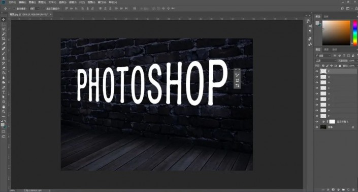The height and width of the screenshot is (192, 358).
Task: Open the layer filter kind dropdown
Action: point(323,56)
